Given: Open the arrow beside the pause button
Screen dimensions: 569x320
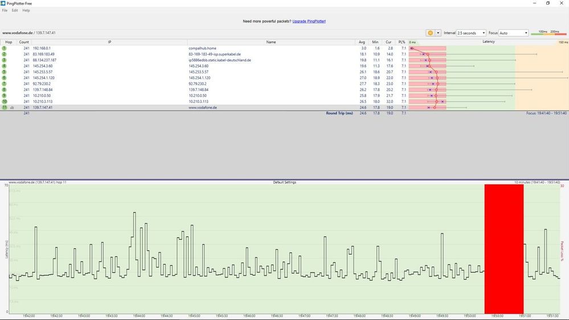Looking at the screenshot, I should [438, 32].
